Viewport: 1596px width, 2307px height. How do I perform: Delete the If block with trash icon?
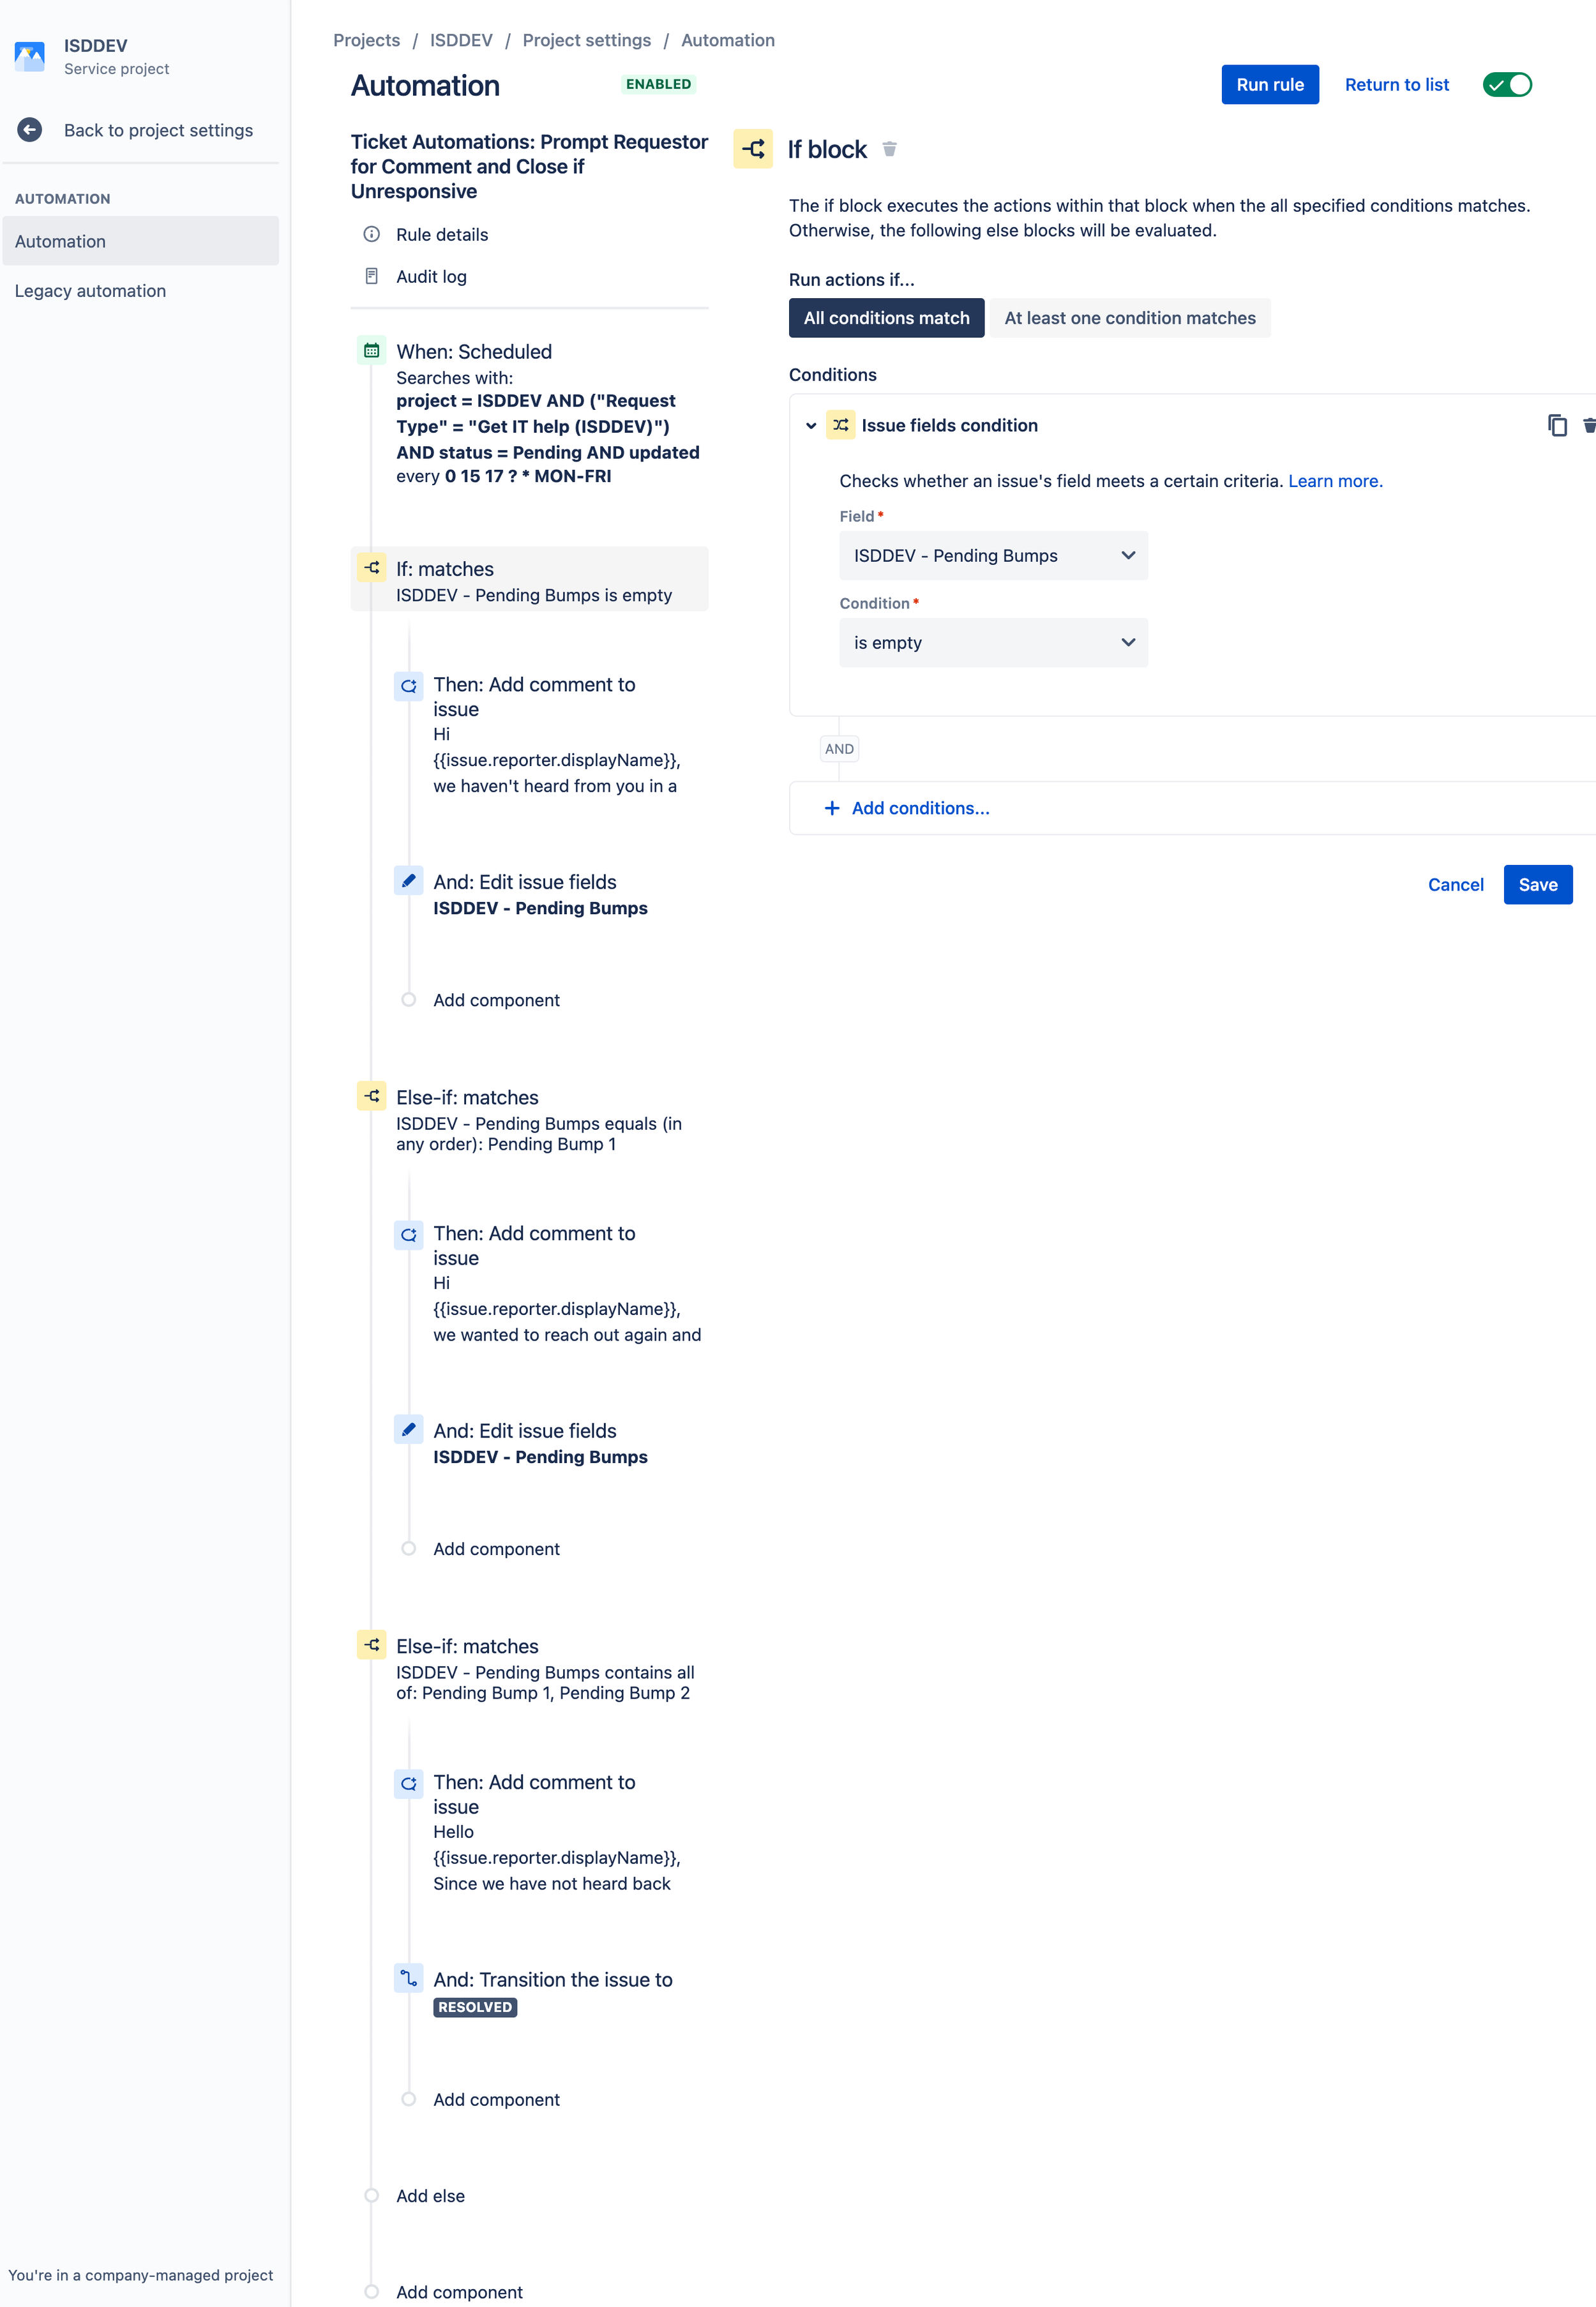[889, 149]
